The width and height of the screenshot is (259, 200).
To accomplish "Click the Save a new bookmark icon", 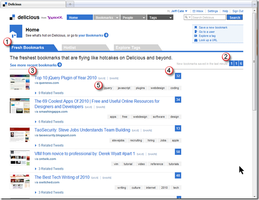I will click(196, 27).
